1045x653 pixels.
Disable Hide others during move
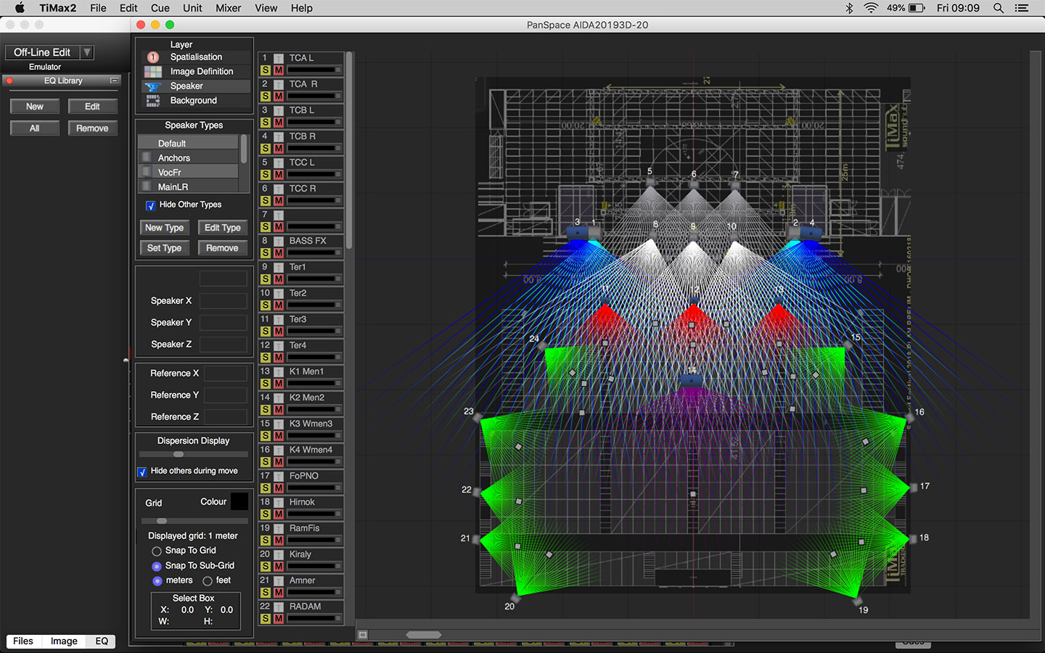point(142,472)
